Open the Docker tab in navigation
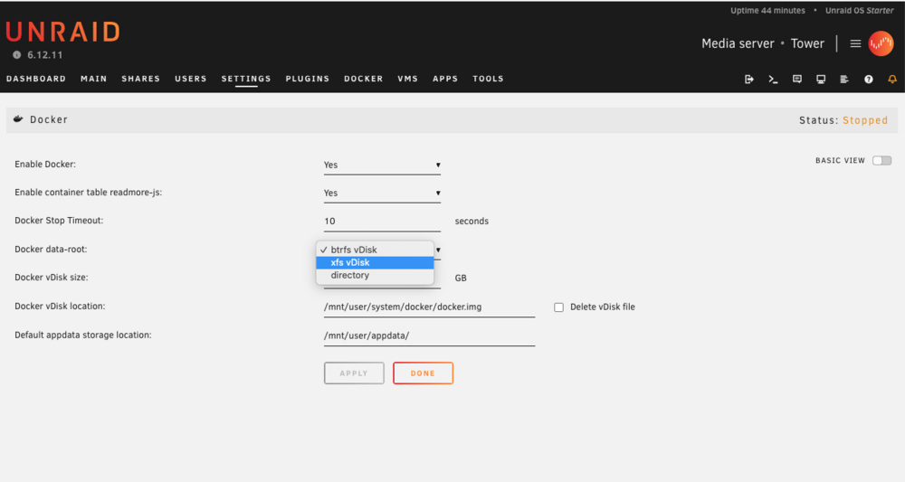 [x=364, y=79]
